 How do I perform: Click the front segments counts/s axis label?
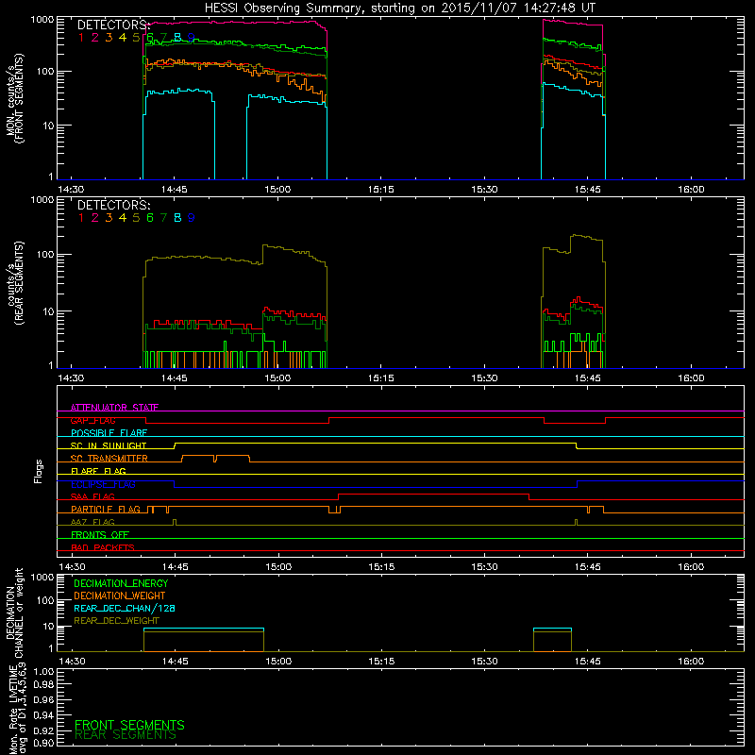click(14, 99)
